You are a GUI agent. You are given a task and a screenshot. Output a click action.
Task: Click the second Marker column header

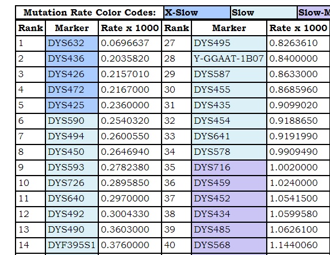pos(229,28)
